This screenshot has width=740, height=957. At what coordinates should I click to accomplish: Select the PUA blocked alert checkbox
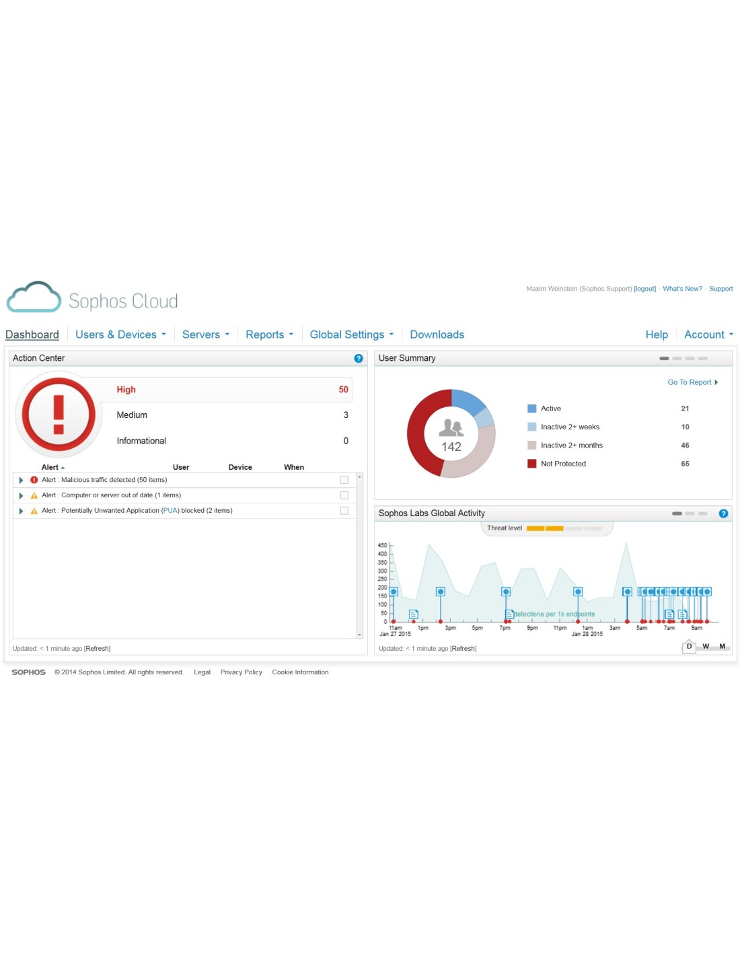coord(344,511)
